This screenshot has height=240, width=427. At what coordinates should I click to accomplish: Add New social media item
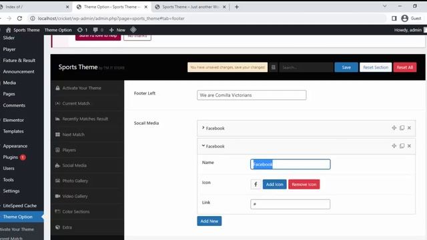pos(209,221)
